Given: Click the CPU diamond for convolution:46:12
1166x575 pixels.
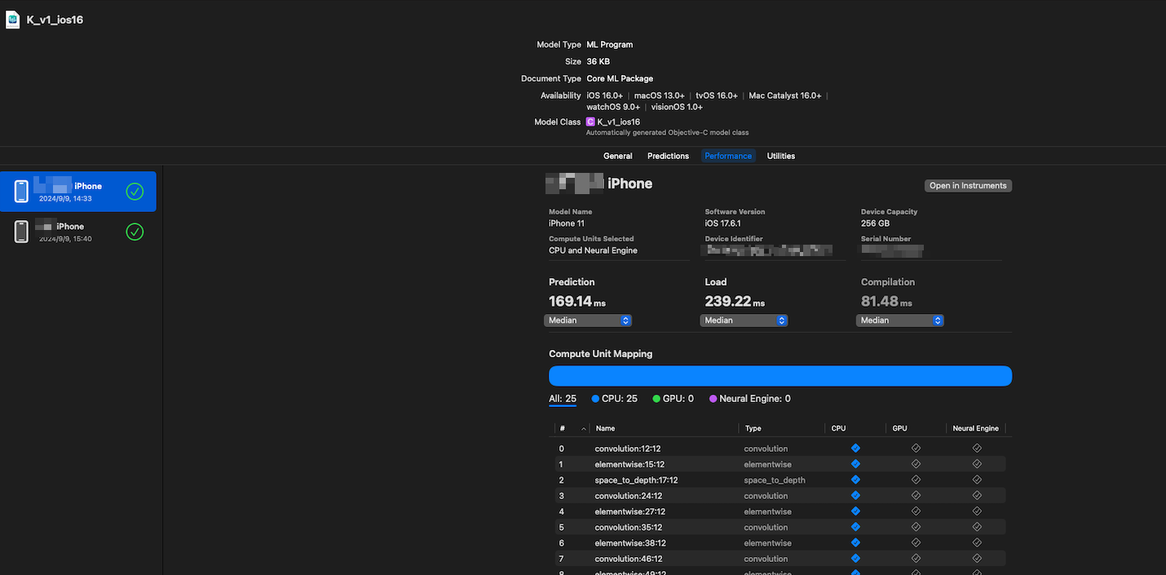Looking at the screenshot, I should point(855,559).
